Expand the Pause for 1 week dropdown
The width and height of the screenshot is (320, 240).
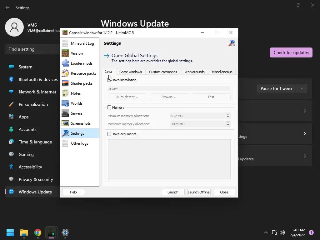[302, 88]
